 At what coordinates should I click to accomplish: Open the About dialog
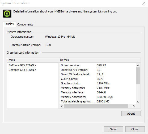coord(131,114)
